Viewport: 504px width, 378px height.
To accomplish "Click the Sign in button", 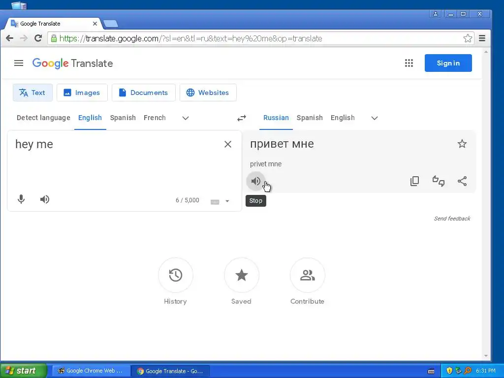I will [x=448, y=63].
